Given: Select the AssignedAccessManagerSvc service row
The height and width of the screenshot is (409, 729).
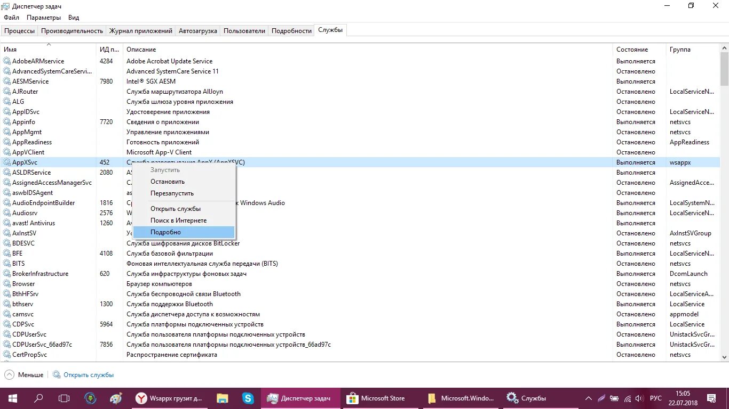Looking at the screenshot, I should [x=360, y=183].
